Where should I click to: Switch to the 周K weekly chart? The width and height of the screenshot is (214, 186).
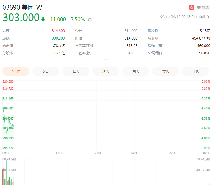click(106, 71)
